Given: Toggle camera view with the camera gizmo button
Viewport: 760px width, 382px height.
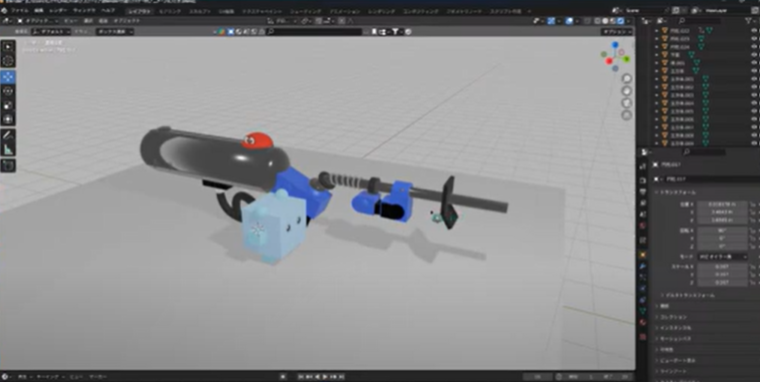Looking at the screenshot, I should [627, 103].
